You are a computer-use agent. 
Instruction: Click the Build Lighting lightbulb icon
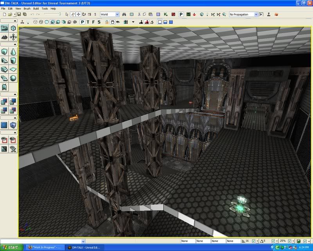point(207,15)
